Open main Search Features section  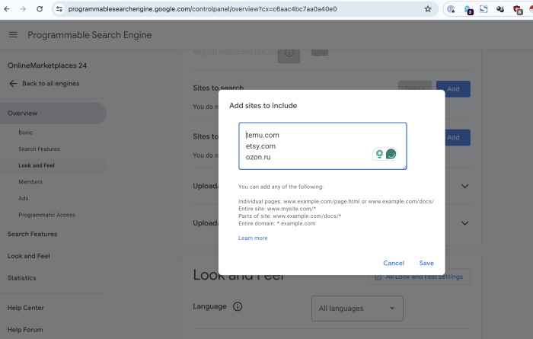pos(32,234)
